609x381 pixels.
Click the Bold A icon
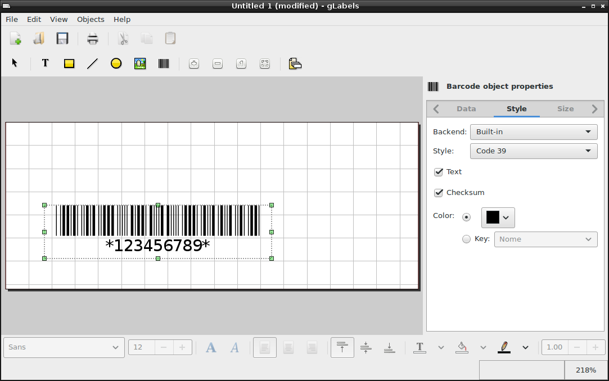(x=211, y=347)
